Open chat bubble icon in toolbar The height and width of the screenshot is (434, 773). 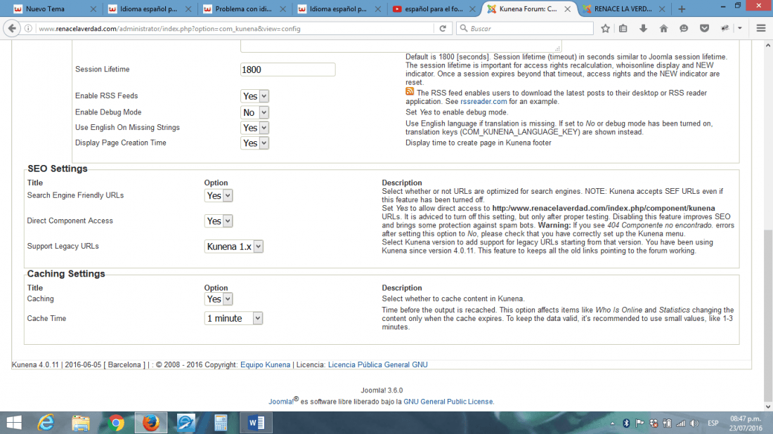coord(684,29)
